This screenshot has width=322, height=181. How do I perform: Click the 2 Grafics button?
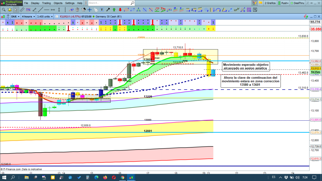click(x=269, y=3)
